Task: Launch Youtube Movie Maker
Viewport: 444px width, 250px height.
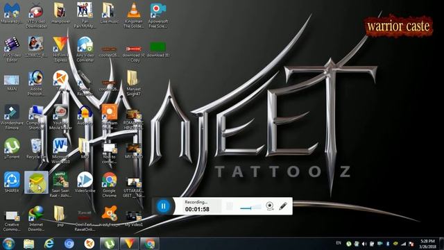Action: click(60, 117)
